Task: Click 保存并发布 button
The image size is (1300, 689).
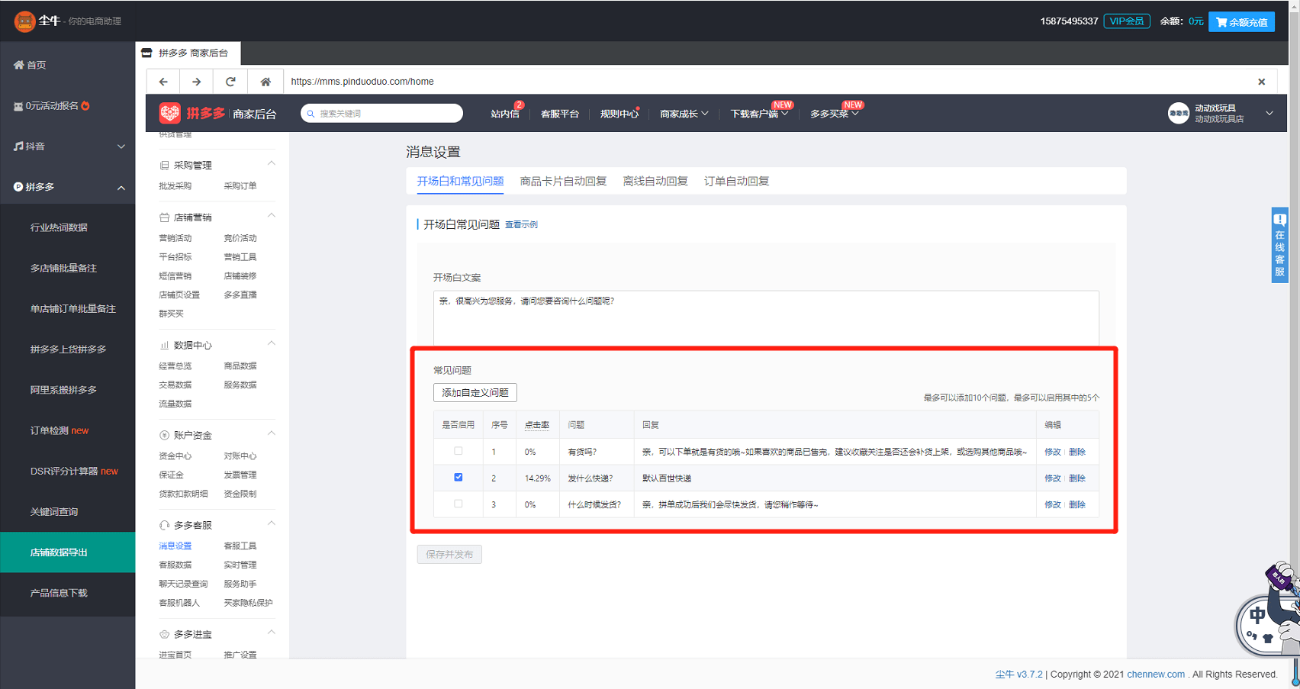Action: [449, 555]
